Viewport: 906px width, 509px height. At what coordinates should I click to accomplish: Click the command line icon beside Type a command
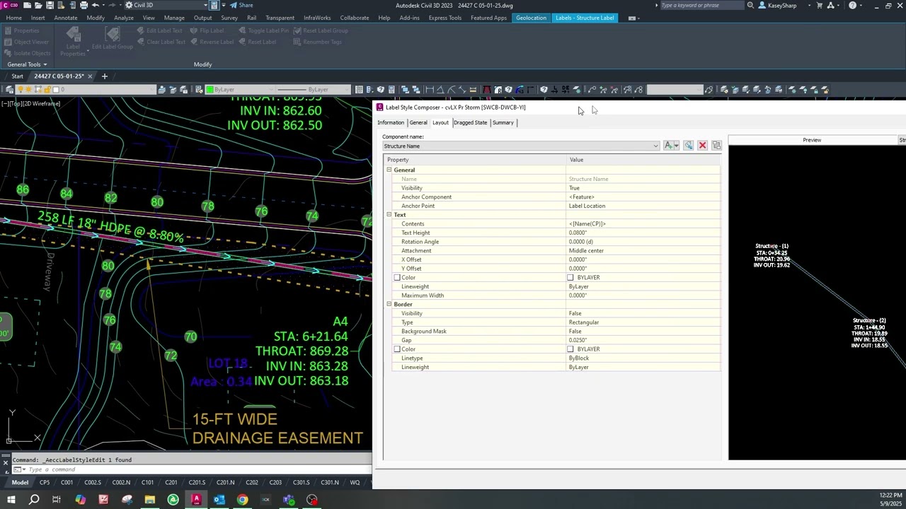(x=17, y=469)
